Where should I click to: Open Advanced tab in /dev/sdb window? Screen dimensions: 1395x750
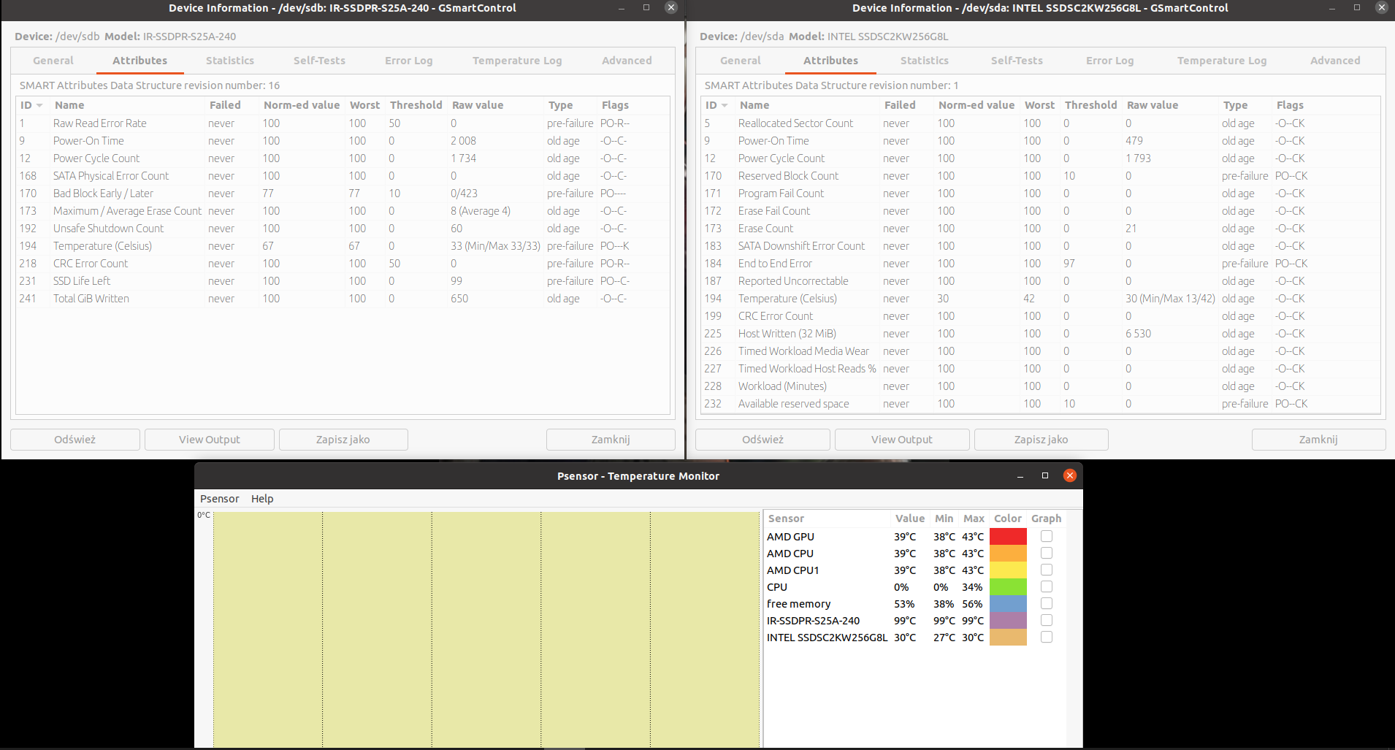(627, 61)
